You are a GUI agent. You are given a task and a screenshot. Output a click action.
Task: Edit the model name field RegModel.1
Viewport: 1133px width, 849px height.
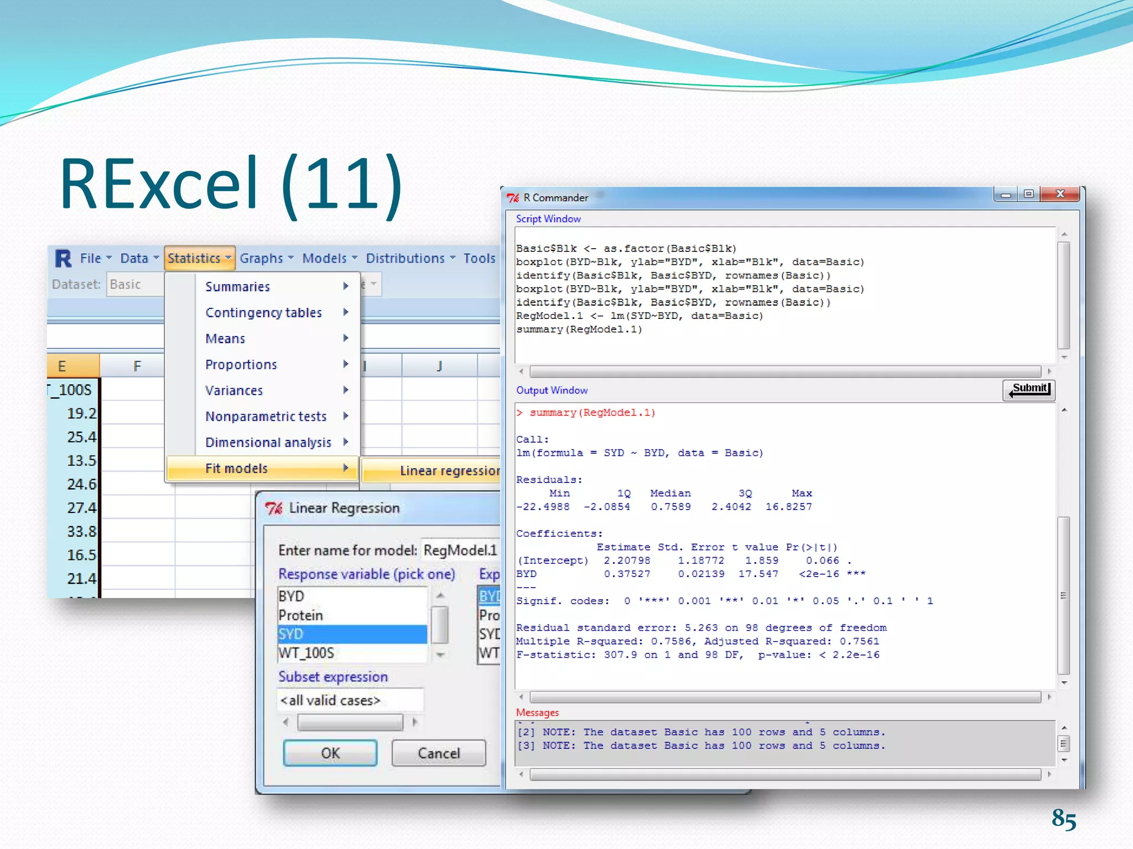click(x=460, y=550)
